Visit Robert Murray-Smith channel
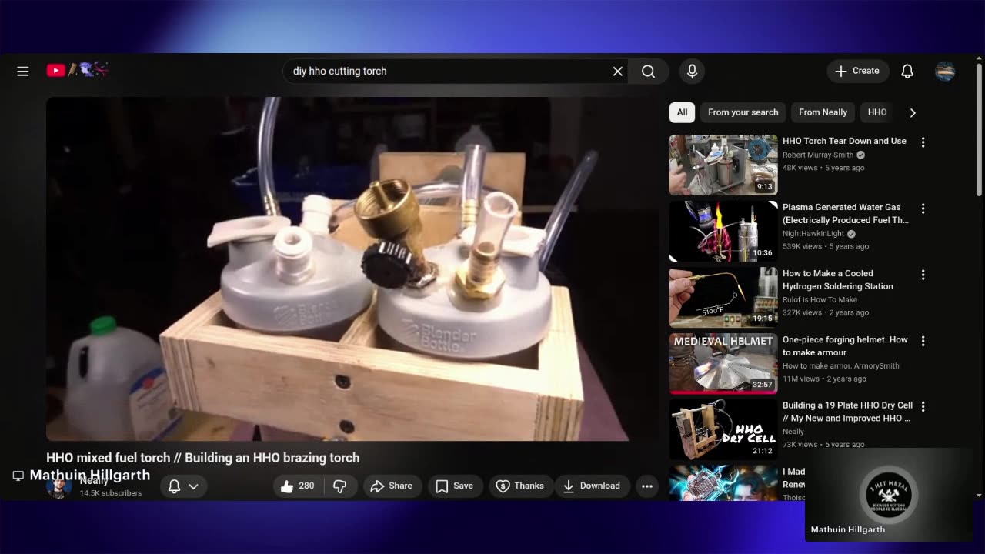Viewport: 985px width, 554px height. pos(818,155)
